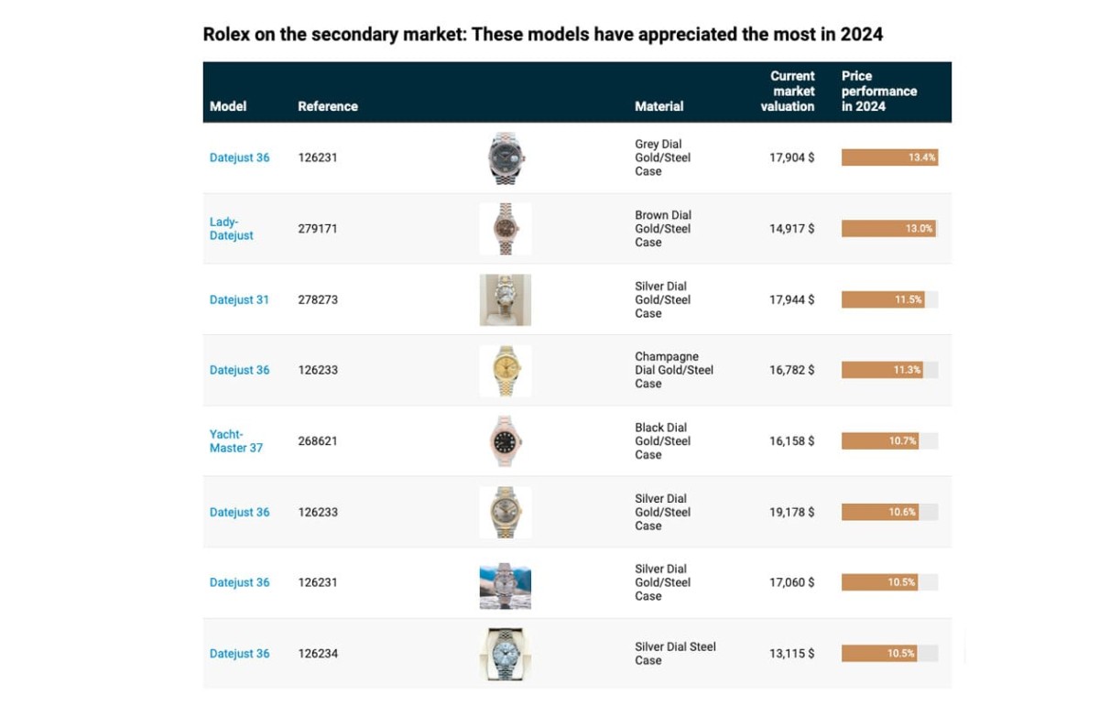Click watch thumbnail for reference 126234

point(505,654)
